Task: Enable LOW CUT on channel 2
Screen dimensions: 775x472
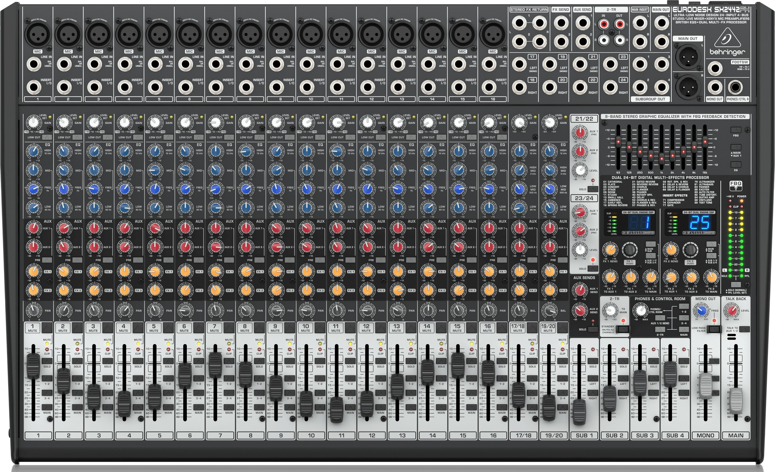Action: coord(77,137)
